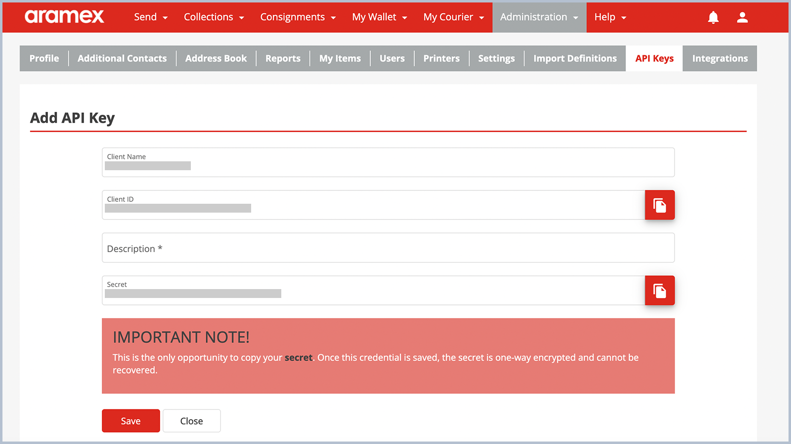Switch to the Printers tab
This screenshot has height=444, width=791.
point(441,58)
